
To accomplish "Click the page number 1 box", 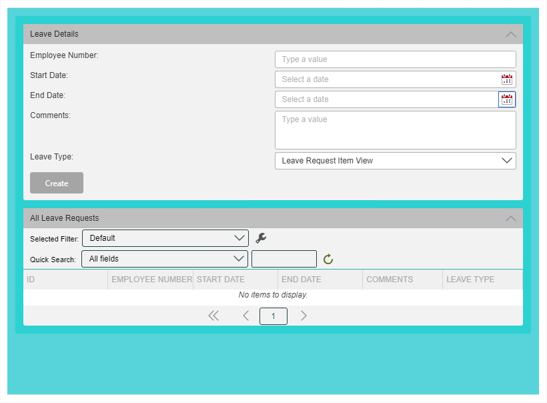I will tap(273, 316).
